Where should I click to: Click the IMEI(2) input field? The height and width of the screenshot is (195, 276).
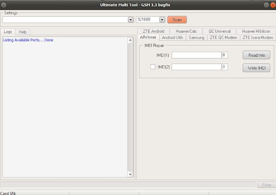(197, 67)
